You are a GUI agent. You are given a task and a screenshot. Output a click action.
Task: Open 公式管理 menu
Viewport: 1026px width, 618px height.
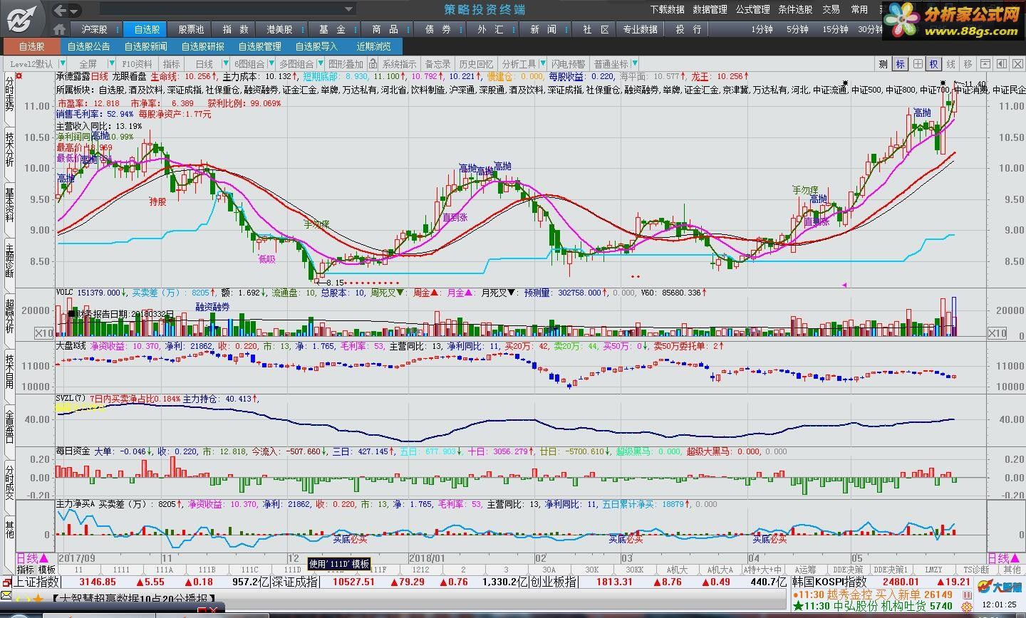click(752, 10)
